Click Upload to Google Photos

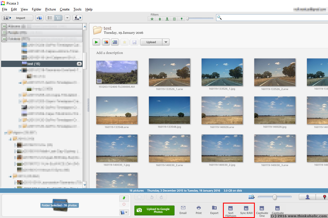(154, 210)
